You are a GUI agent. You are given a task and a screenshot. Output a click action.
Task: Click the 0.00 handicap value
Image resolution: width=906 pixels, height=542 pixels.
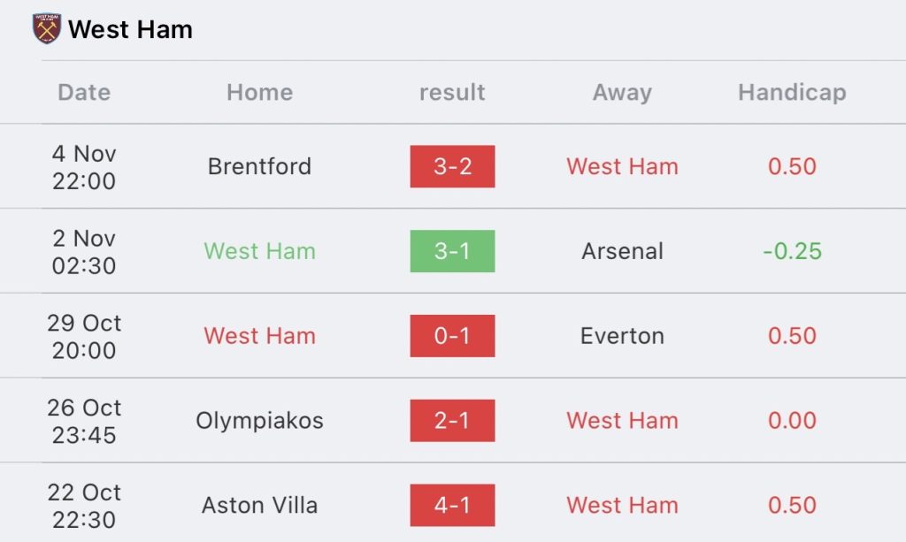point(792,421)
